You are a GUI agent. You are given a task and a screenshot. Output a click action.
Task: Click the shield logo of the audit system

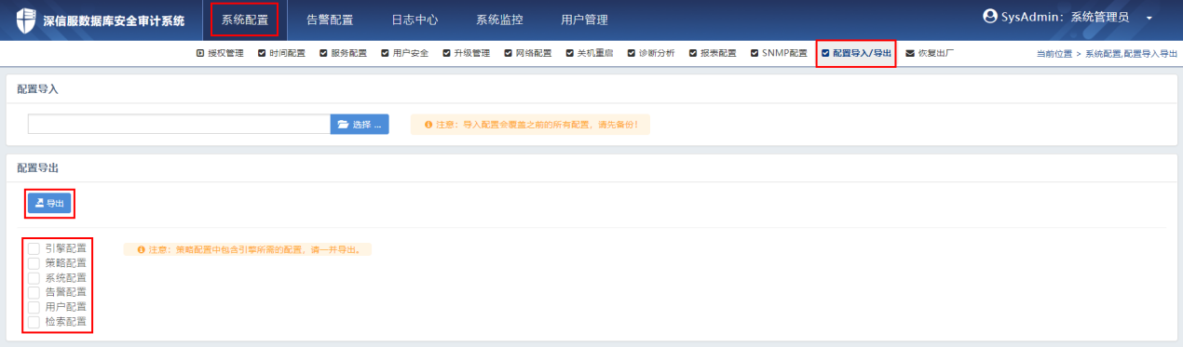(26, 20)
